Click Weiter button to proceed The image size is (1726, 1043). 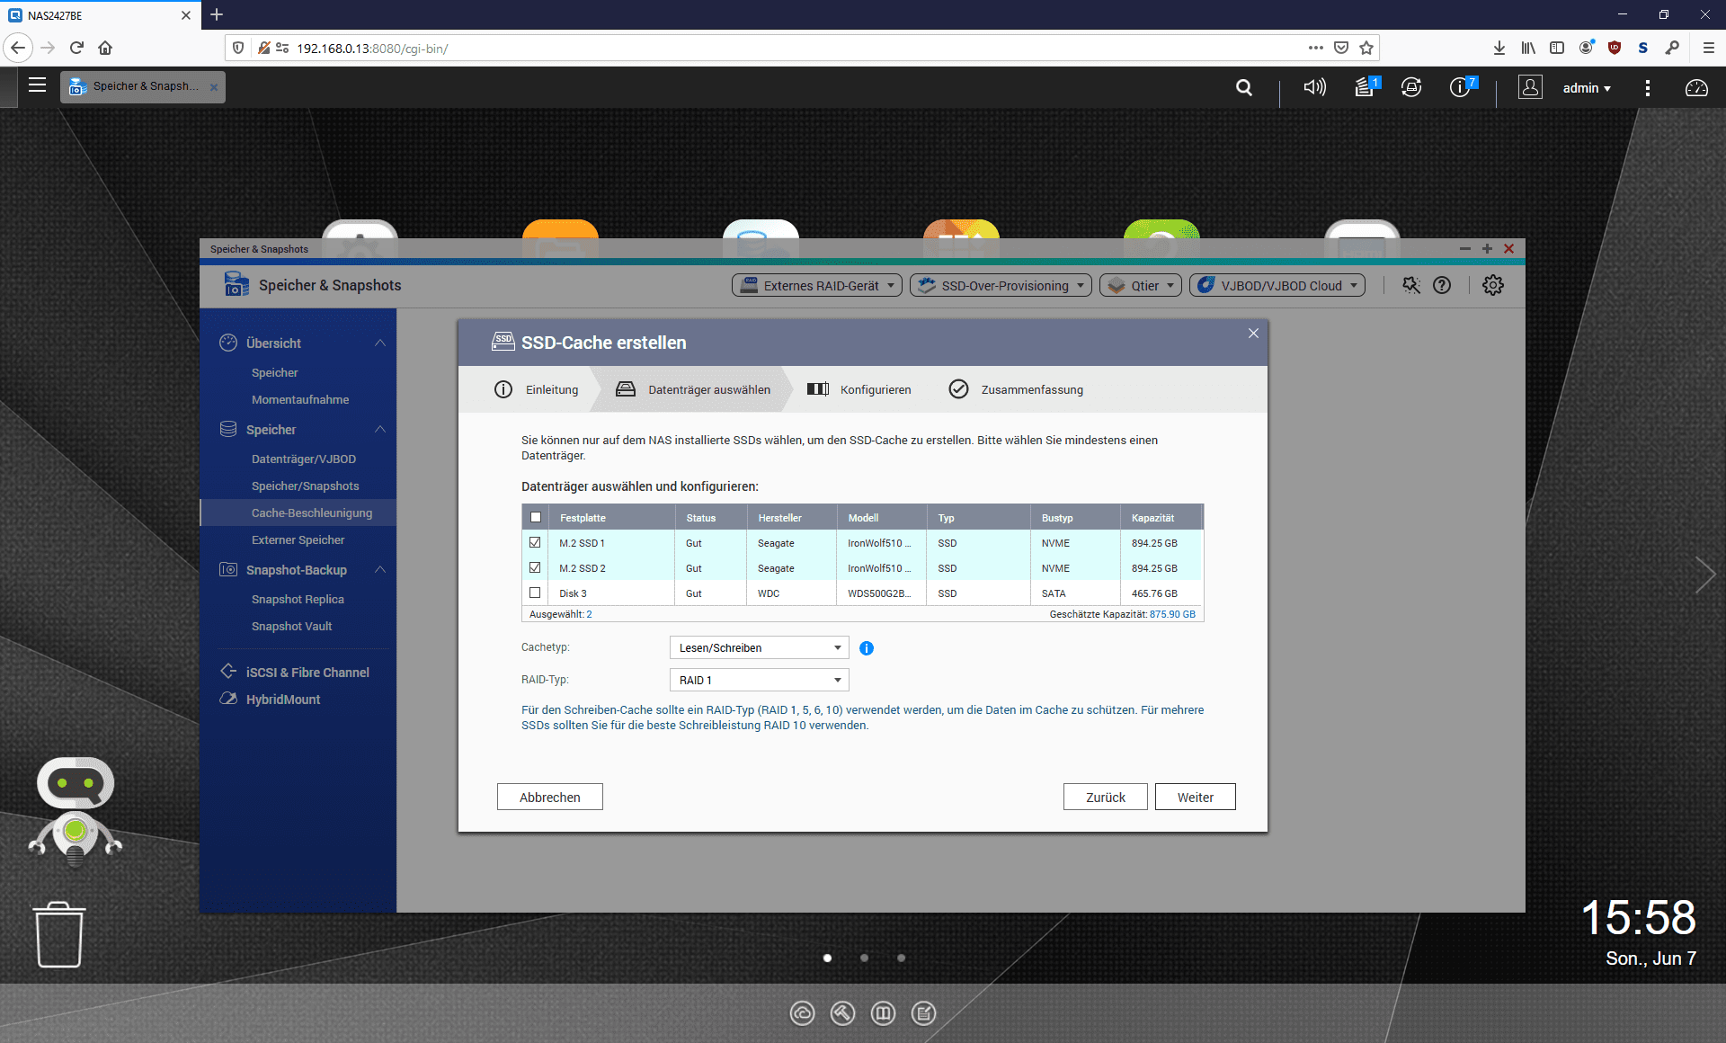pos(1194,797)
